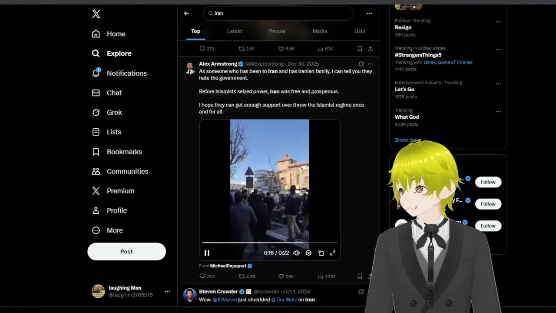
Task: Bookmark the post with 63K views
Action: [360, 49]
